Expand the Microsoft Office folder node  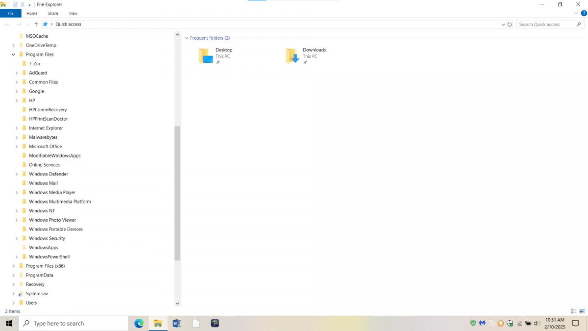pos(17,146)
